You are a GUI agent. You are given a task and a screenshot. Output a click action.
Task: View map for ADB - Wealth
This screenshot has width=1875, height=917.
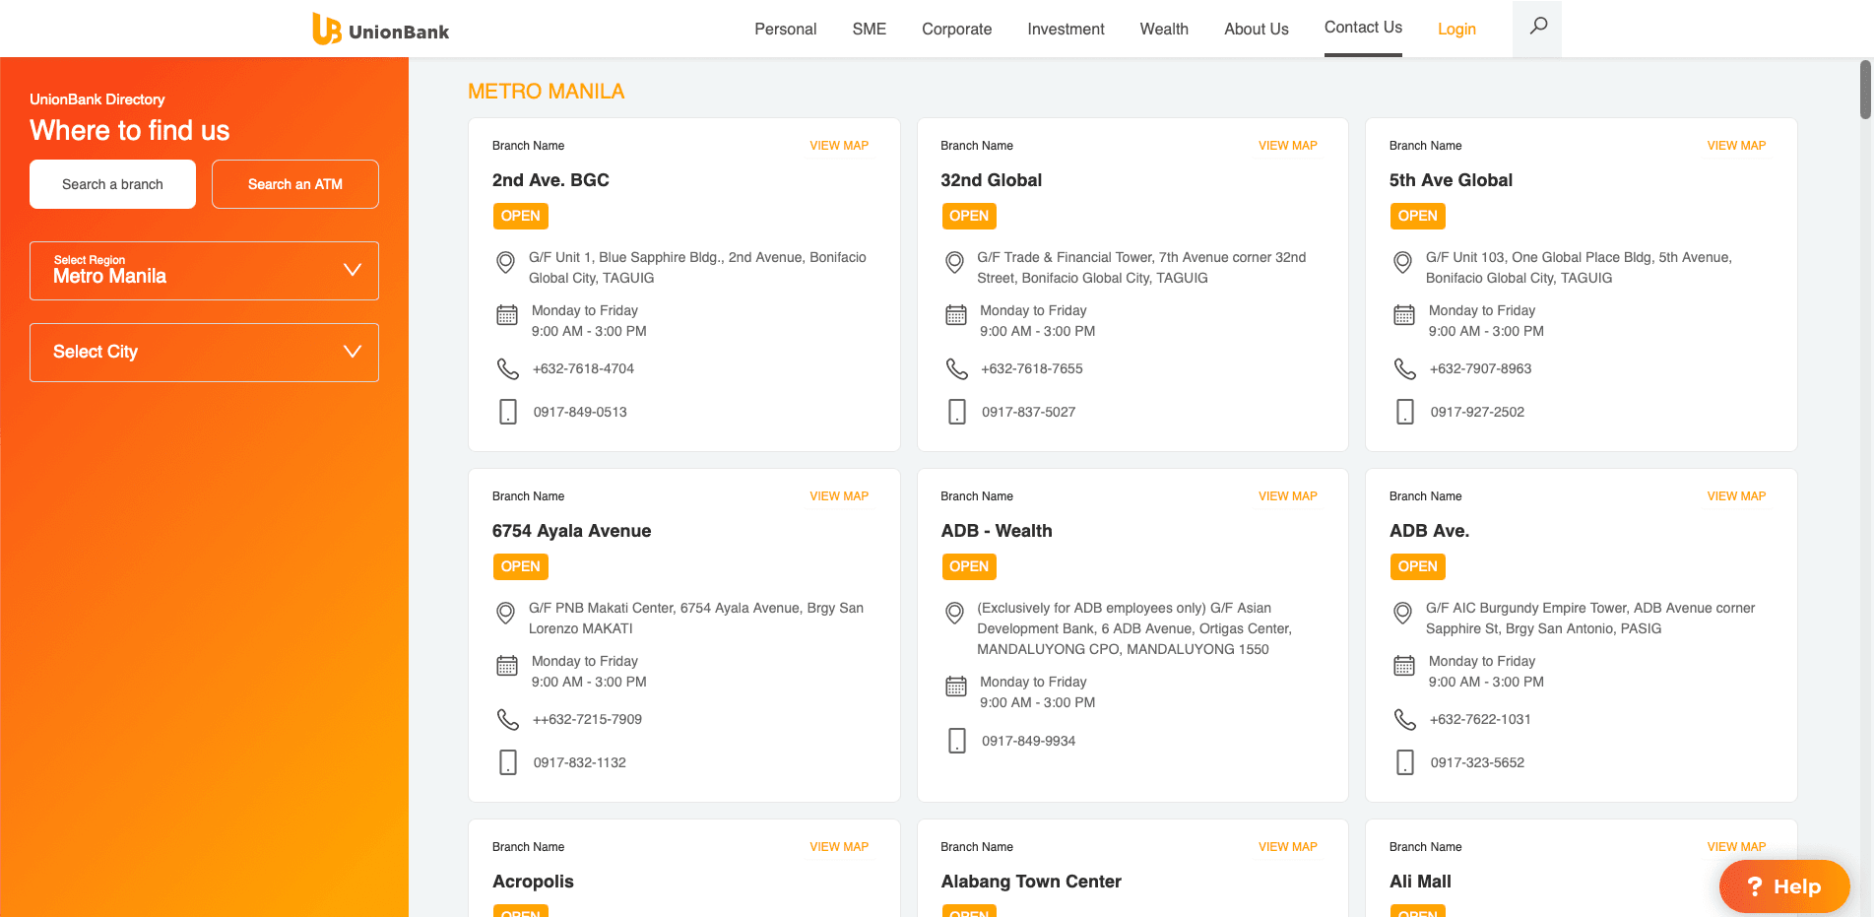click(1287, 496)
